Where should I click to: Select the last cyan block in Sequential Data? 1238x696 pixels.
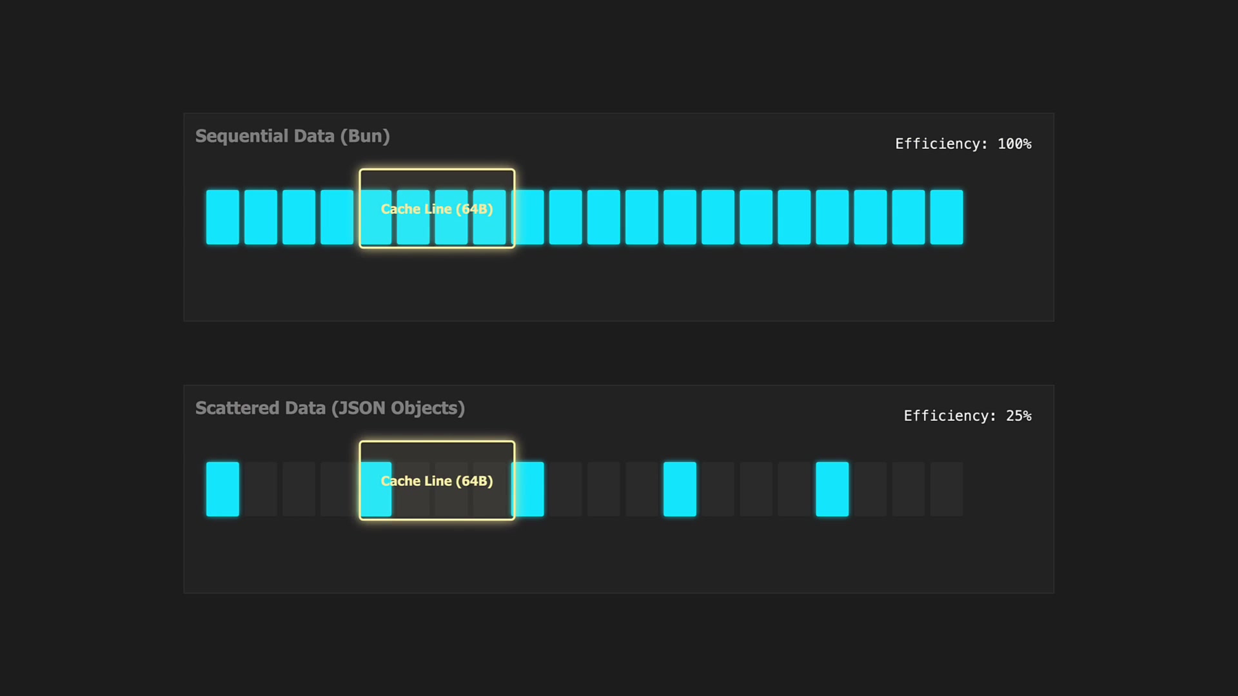(947, 217)
